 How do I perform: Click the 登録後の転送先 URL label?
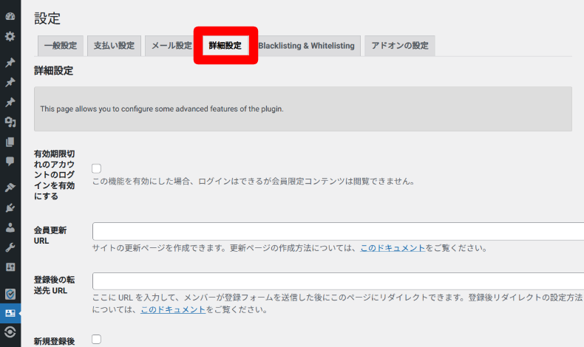pyautogui.click(x=55, y=285)
